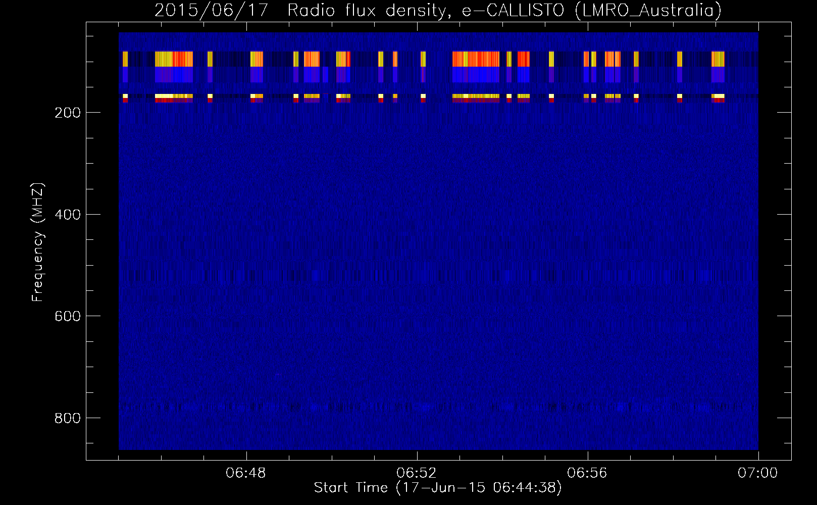This screenshot has width=817, height=505.
Task: Select the 06:48 time tick label
Action: tap(246, 473)
